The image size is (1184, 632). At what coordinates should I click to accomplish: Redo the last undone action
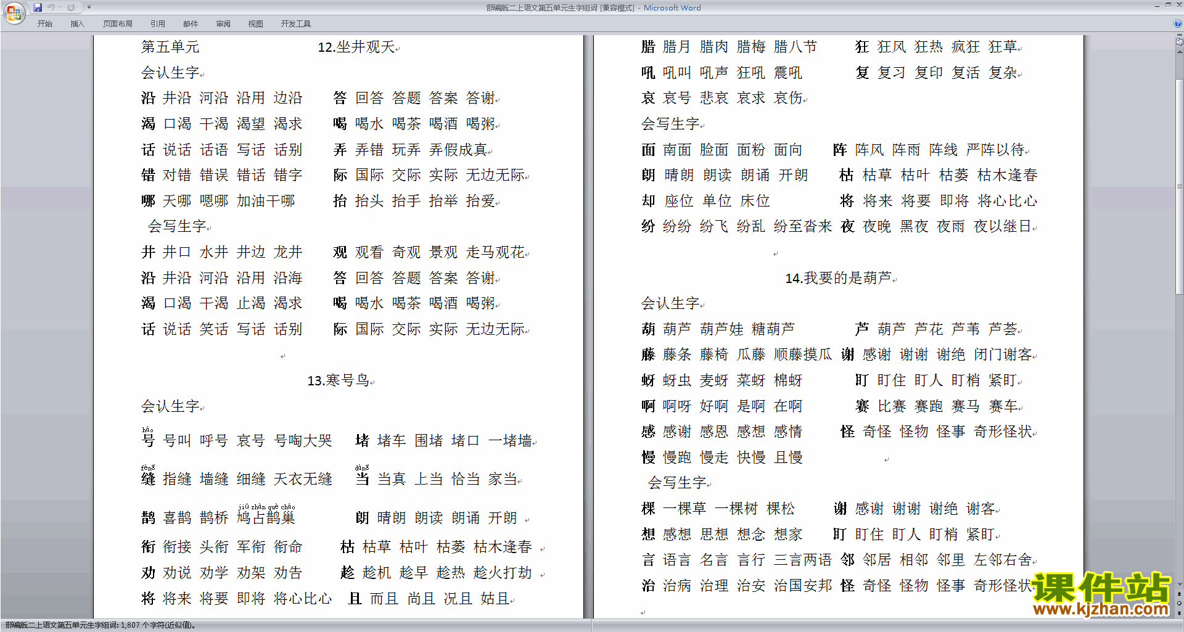coord(71,7)
